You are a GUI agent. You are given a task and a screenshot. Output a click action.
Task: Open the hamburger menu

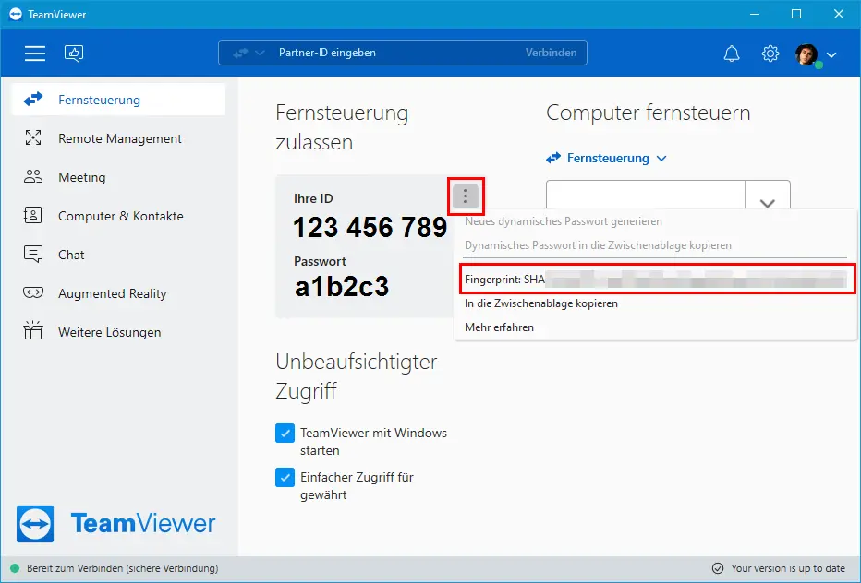(34, 54)
